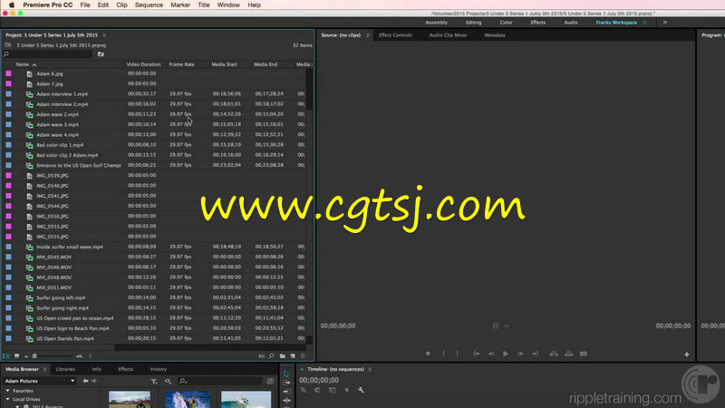Click Automate to Sequence icon in Project panel
The width and height of the screenshot is (725, 408).
coord(262,355)
